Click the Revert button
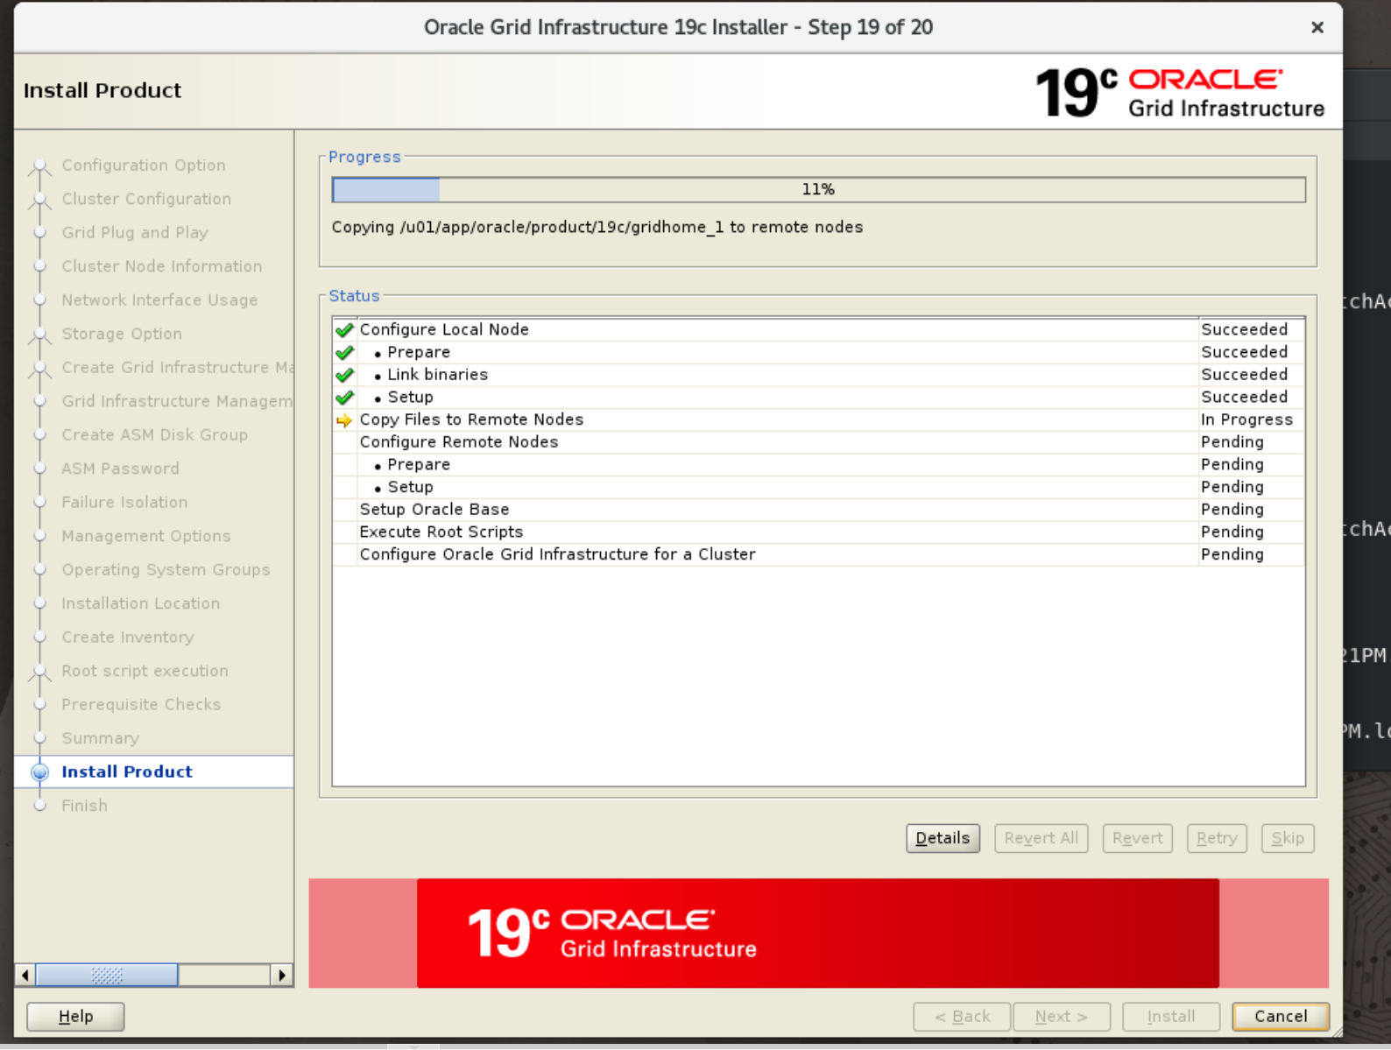The width and height of the screenshot is (1391, 1050). (1137, 838)
